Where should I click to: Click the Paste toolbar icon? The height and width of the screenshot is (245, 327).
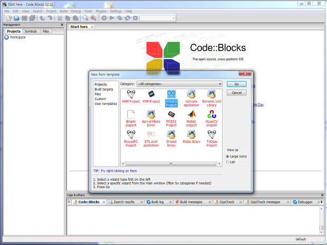click(x=75, y=18)
